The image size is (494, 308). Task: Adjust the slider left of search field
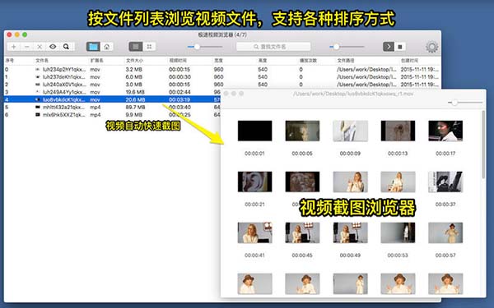pos(205,47)
